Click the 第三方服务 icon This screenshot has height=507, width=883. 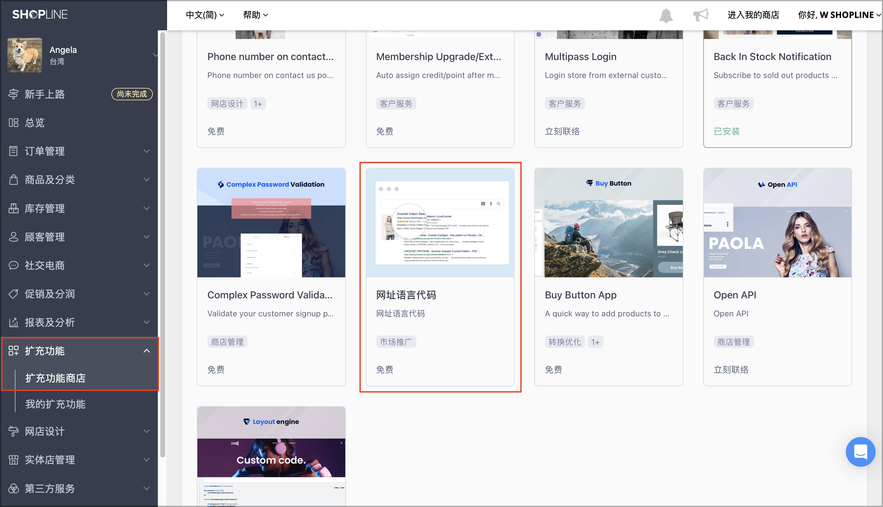pos(14,488)
